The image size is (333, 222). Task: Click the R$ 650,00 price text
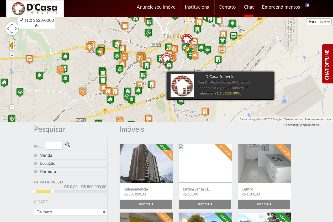[190, 194]
